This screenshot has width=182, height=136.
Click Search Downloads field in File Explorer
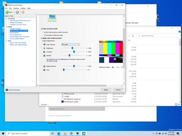158,36
